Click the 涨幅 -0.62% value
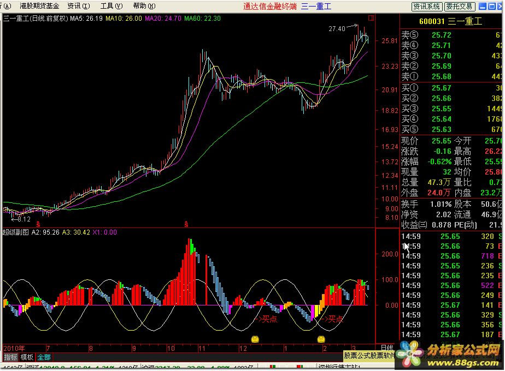The height and width of the screenshot is (371, 505). [439, 161]
